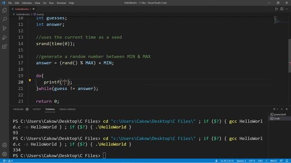Click HelloWorld.c in the breadcrumb

pyautogui.click(x=23, y=14)
